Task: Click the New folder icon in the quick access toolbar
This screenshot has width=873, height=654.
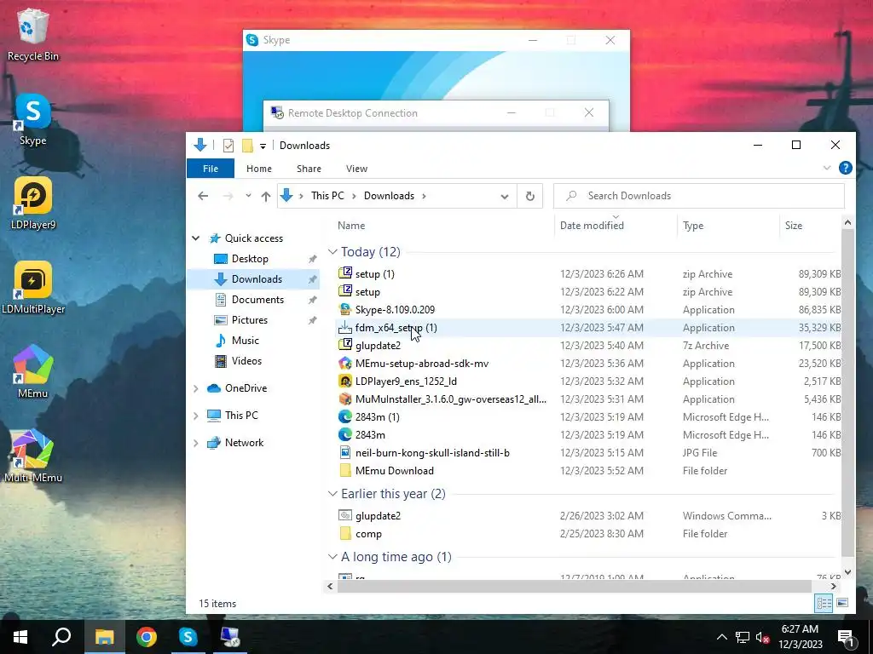Action: pos(247,146)
